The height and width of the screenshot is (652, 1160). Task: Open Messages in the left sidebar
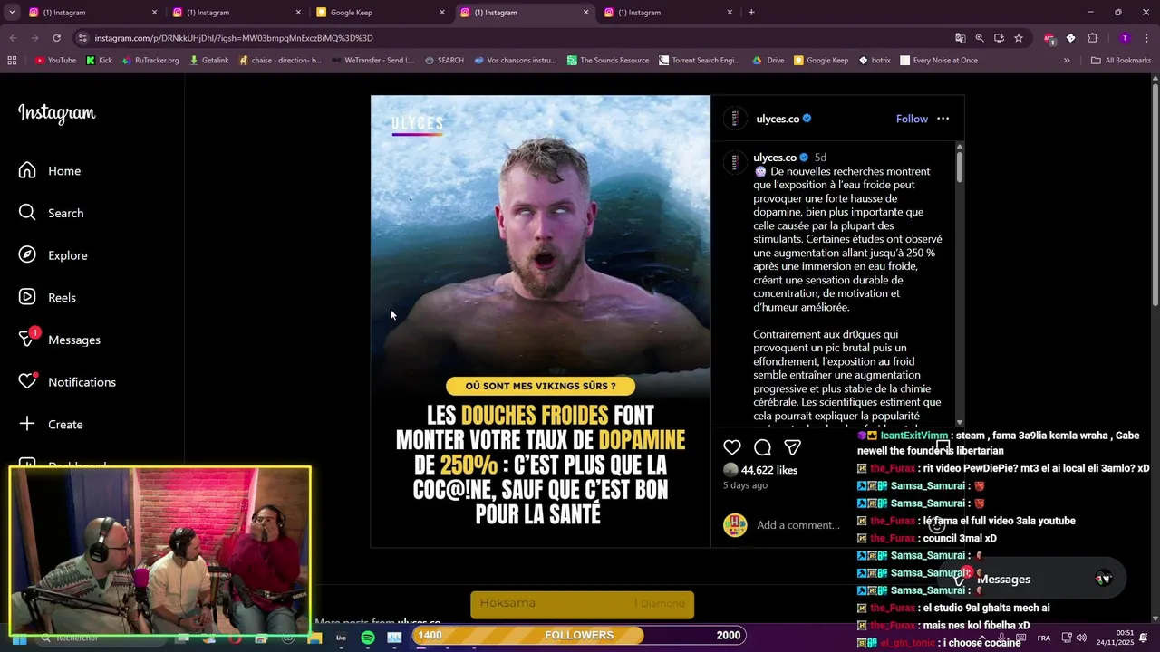pos(59,340)
